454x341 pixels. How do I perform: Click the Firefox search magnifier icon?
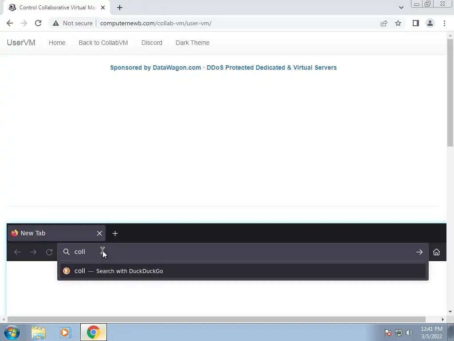coord(67,252)
